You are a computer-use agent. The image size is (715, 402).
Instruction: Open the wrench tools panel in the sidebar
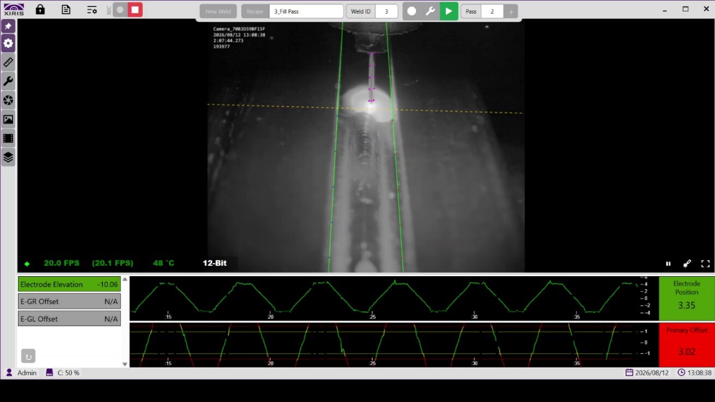point(8,82)
